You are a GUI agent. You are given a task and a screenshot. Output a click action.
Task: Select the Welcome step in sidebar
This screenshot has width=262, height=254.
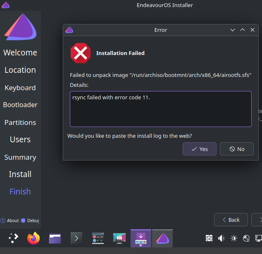[x=20, y=53]
